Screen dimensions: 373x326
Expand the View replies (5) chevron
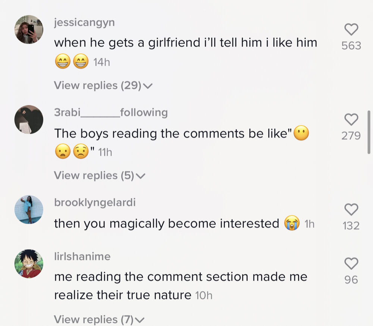pos(140,176)
